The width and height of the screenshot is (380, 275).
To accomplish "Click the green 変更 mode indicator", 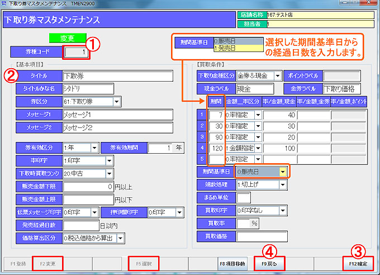I will (x=68, y=38).
